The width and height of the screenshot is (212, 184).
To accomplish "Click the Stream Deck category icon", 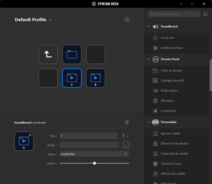I will coord(156,59).
